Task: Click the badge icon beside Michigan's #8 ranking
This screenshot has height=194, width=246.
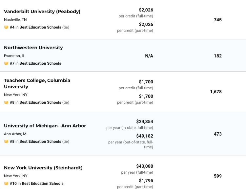Action: click(6, 141)
